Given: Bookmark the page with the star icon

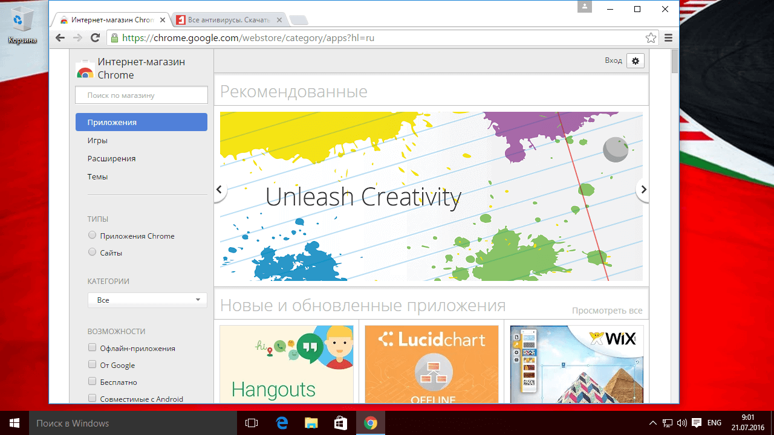Looking at the screenshot, I should coord(651,37).
